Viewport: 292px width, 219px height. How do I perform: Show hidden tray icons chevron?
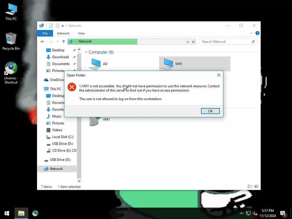point(241,213)
